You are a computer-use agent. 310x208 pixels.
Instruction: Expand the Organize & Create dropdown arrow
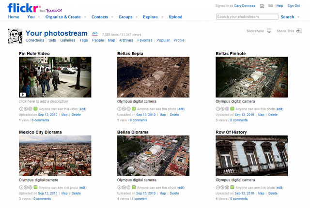pos(86,17)
